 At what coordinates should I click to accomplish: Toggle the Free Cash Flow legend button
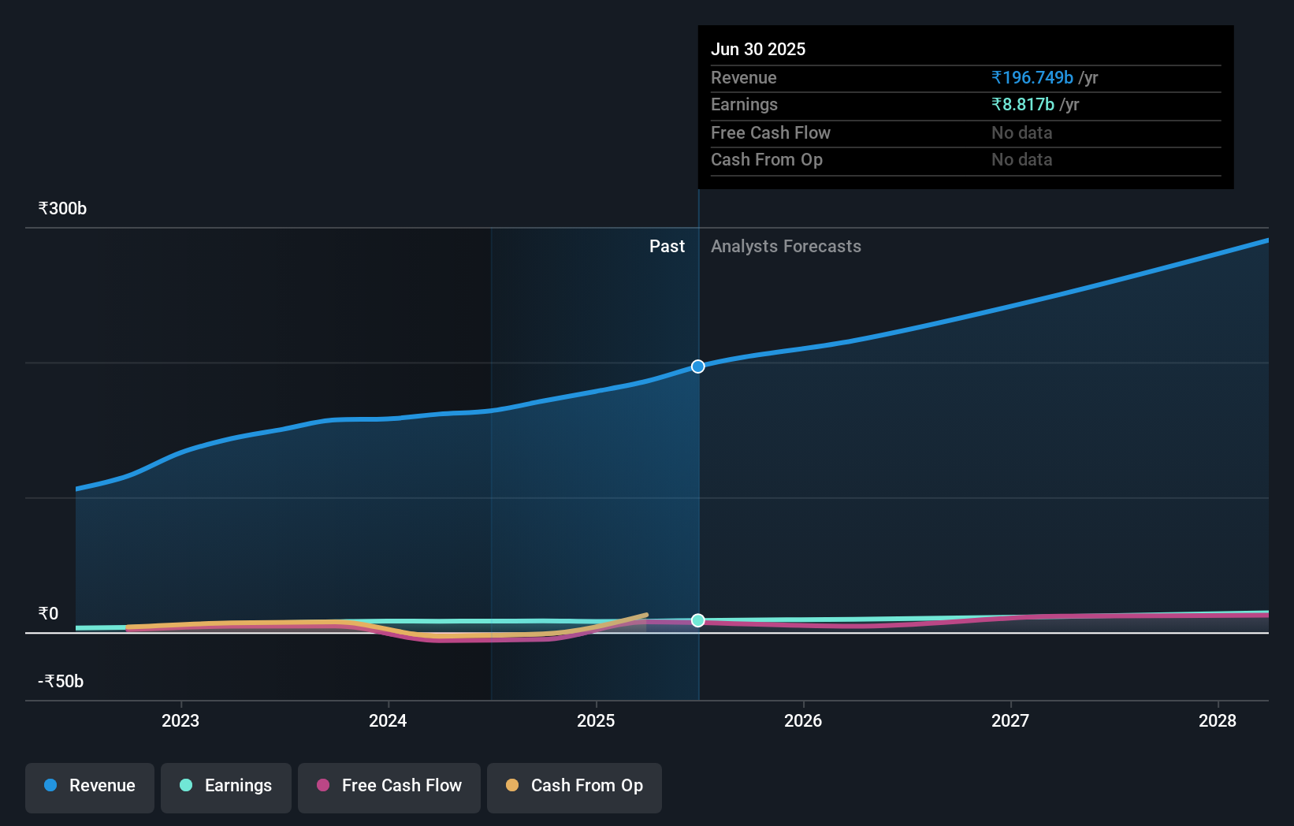(x=389, y=787)
